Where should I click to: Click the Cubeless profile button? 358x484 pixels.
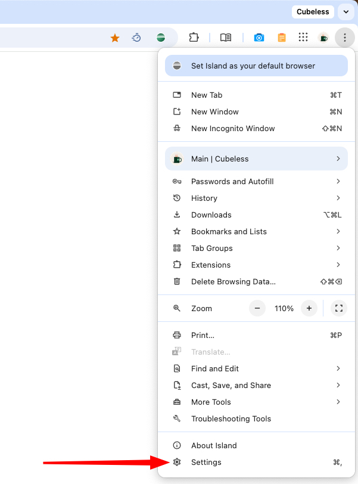click(x=313, y=12)
